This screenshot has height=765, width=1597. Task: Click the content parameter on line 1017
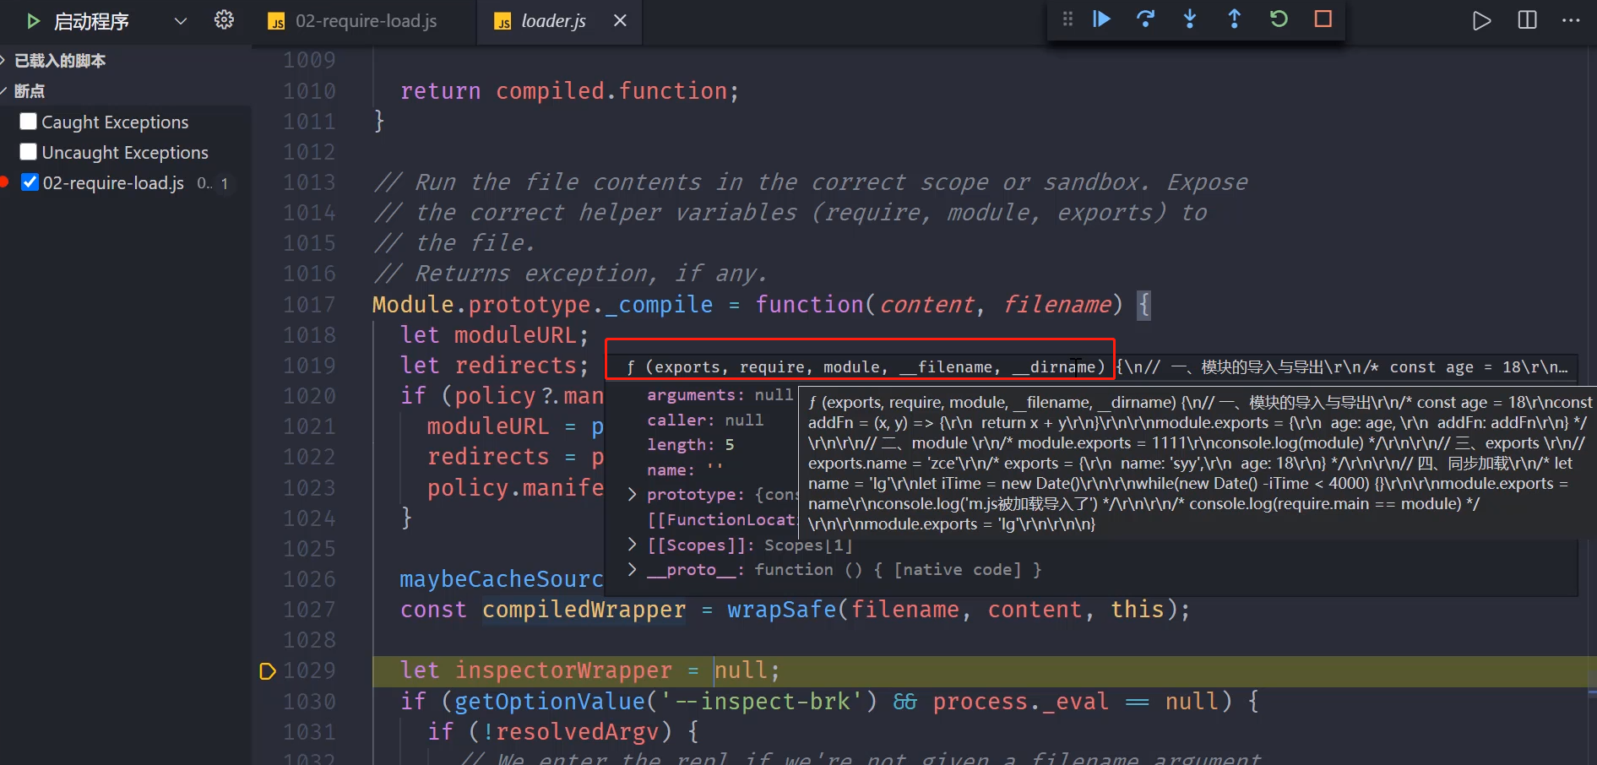pos(927,305)
